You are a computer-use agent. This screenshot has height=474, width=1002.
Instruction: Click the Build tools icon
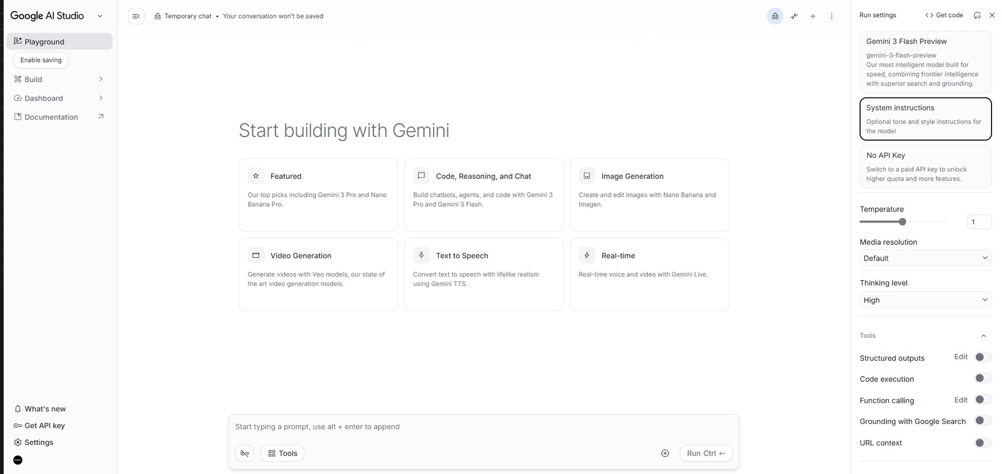coord(18,79)
